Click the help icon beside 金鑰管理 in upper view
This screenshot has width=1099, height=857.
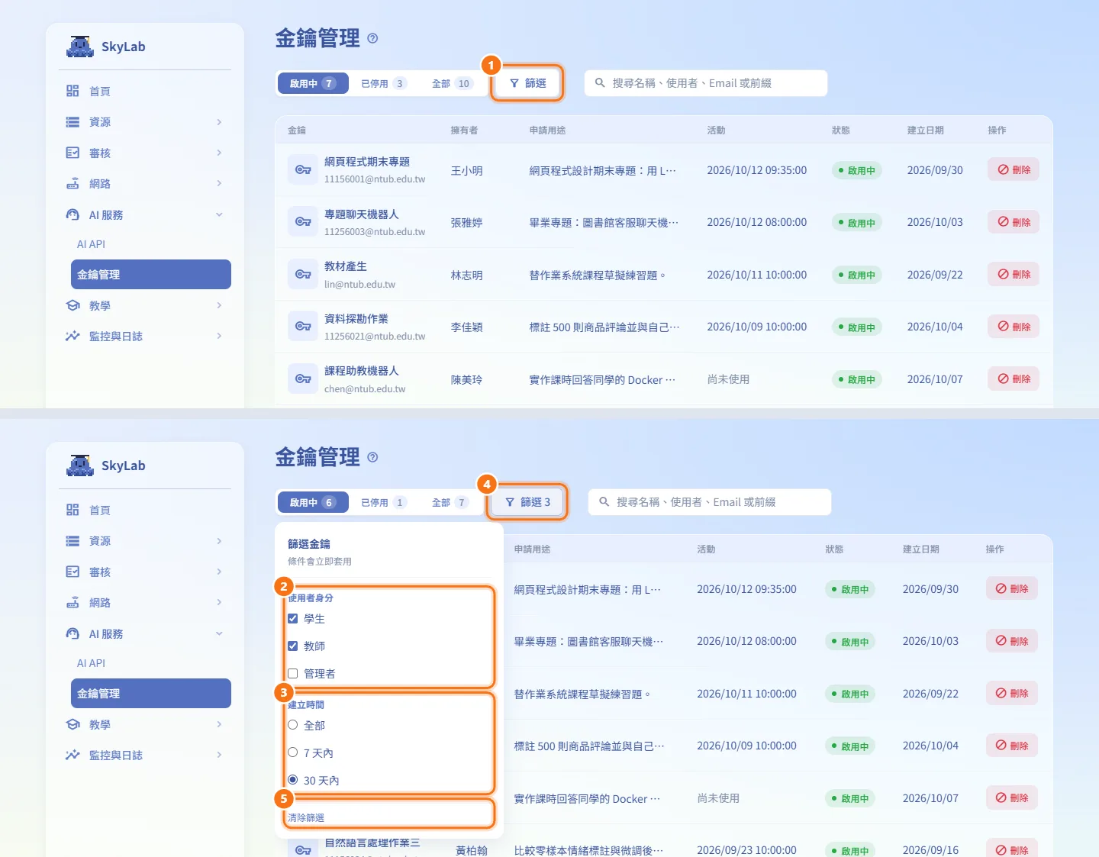pos(372,38)
